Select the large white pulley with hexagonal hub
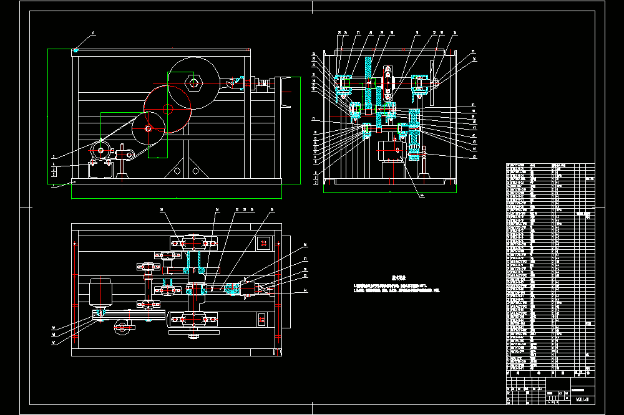 [194, 83]
